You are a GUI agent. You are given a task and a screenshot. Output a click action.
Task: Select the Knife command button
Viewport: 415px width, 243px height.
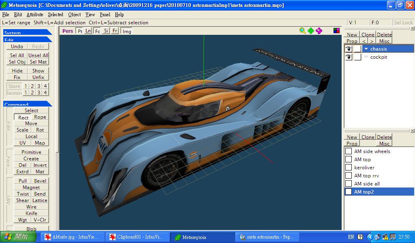[31, 213]
